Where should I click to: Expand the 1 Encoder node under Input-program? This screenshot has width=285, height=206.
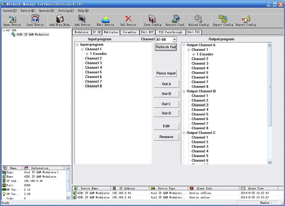coord(87,54)
